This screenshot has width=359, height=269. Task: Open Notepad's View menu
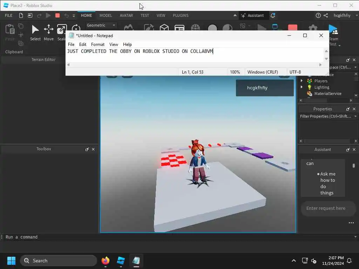point(114,44)
